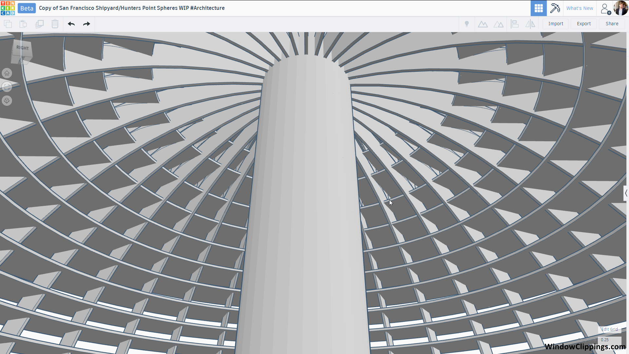Click the Beta badge
This screenshot has width=629, height=354.
pyautogui.click(x=27, y=8)
